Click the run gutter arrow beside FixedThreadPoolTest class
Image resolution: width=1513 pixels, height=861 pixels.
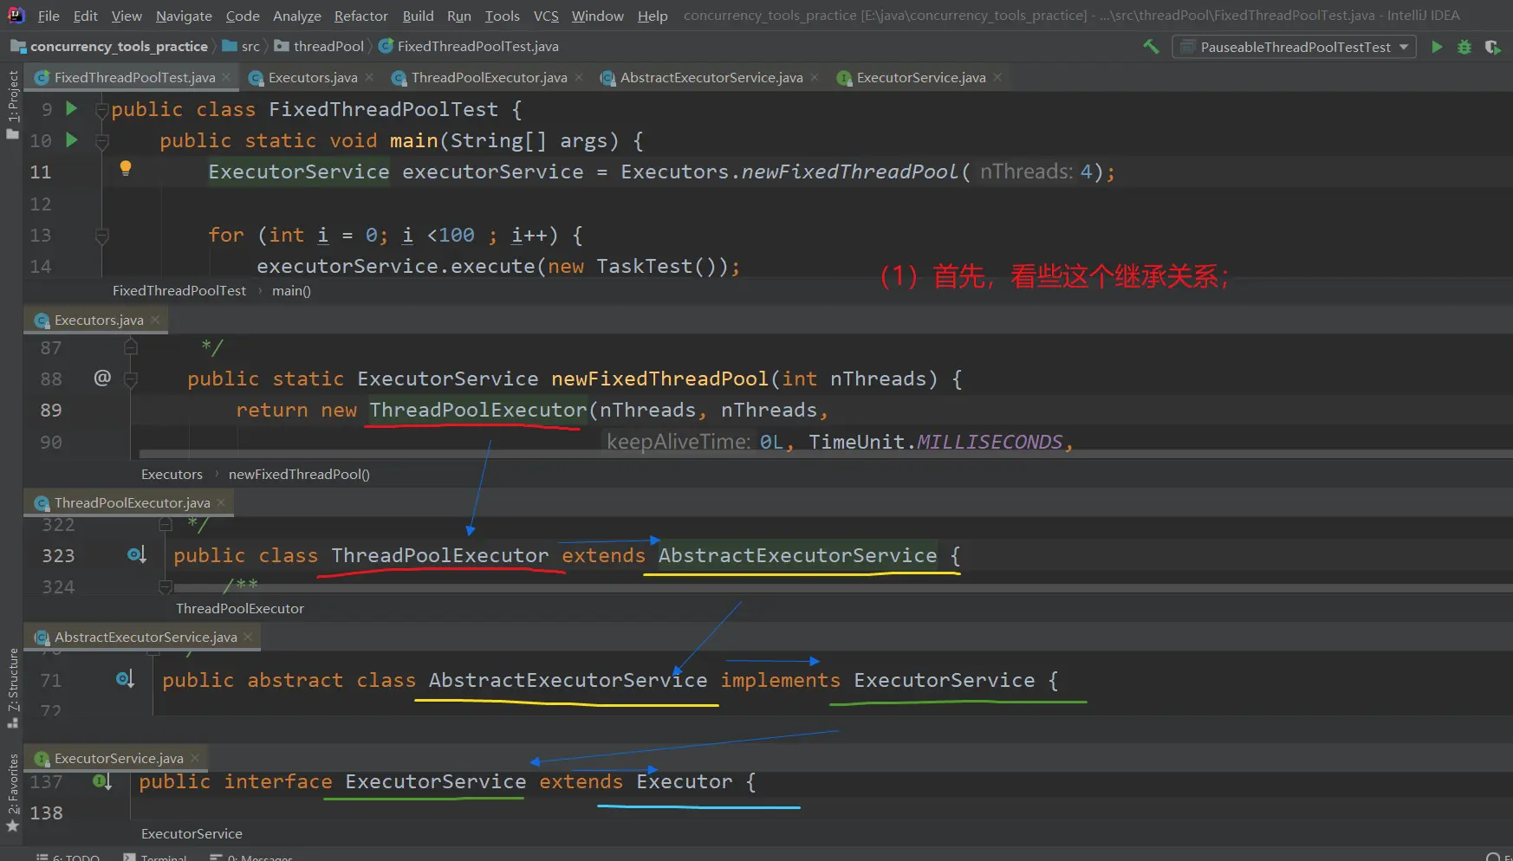[x=72, y=109]
